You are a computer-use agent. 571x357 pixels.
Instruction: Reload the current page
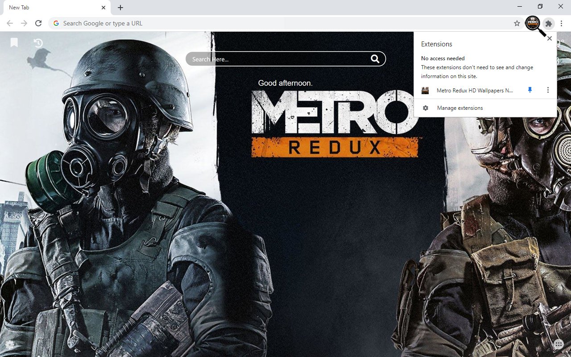click(x=38, y=23)
